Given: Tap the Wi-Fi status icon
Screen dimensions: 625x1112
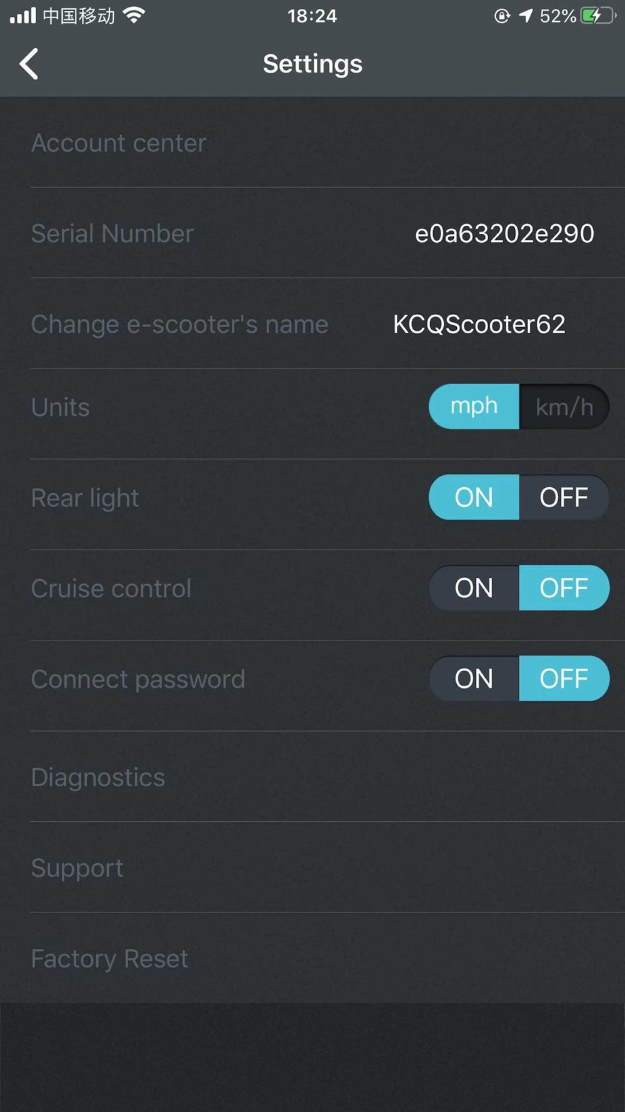Looking at the screenshot, I should 134,15.
